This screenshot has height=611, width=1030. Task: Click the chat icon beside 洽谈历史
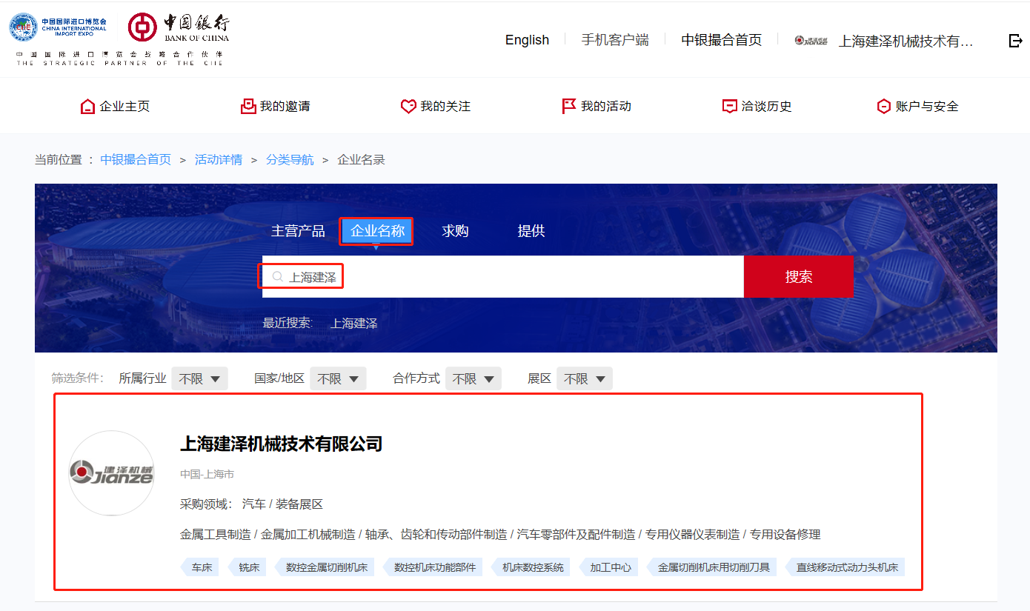[730, 107]
